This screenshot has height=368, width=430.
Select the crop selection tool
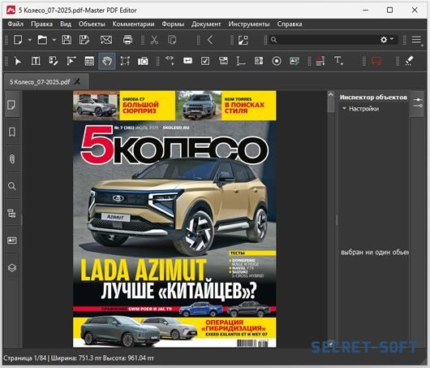tap(125, 61)
